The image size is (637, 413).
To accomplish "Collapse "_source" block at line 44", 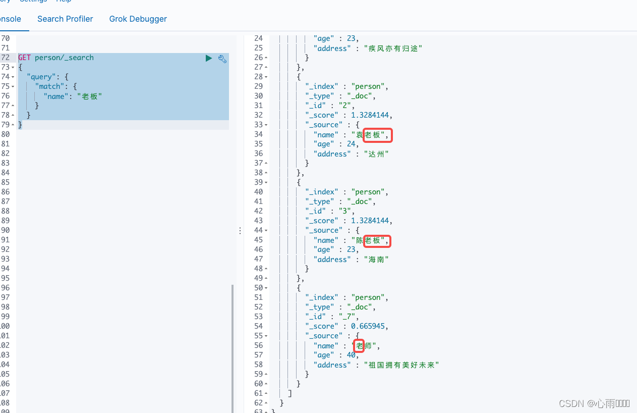I will click(x=266, y=230).
